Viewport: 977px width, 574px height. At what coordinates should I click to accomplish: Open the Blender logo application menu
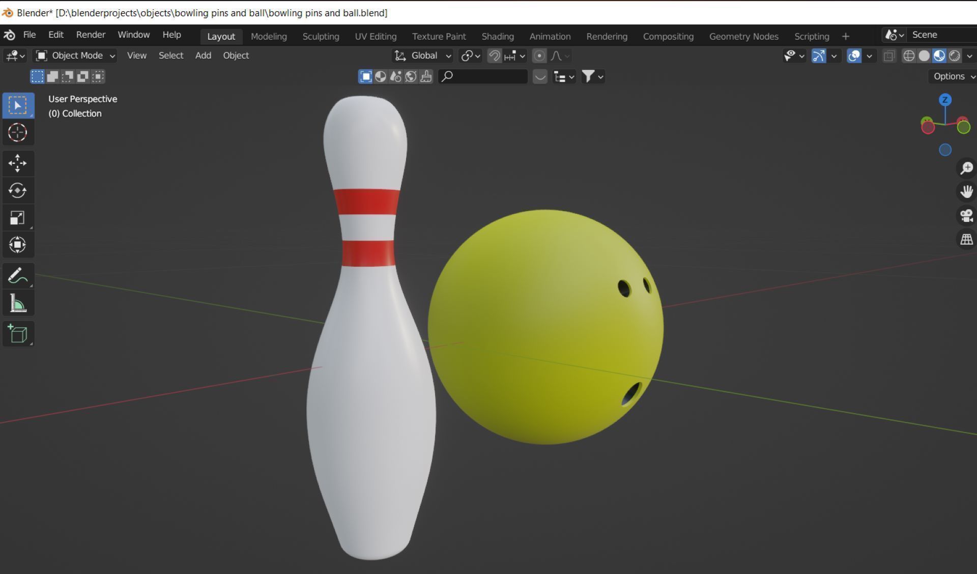point(9,35)
